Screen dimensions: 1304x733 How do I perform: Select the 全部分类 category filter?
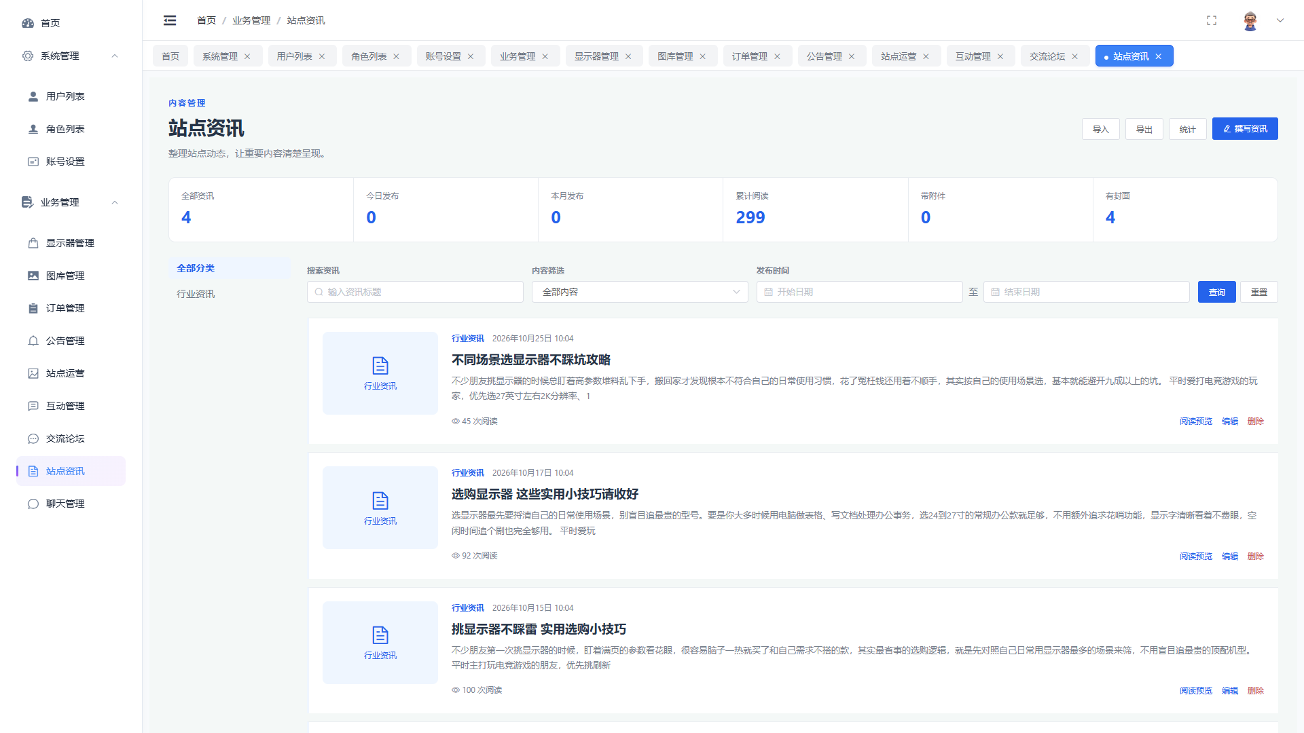click(x=229, y=268)
